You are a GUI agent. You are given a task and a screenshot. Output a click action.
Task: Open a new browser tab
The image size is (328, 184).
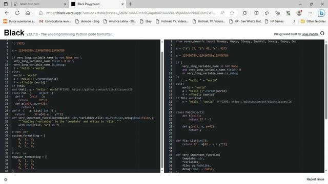click(131, 4)
